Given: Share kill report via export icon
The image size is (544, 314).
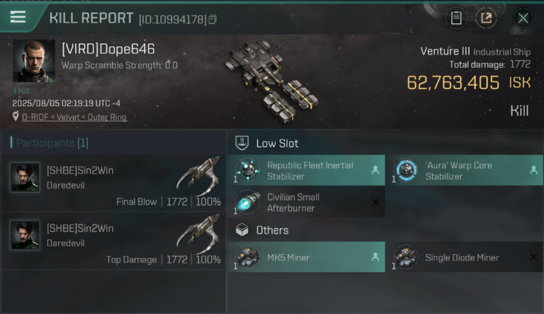Looking at the screenshot, I should 486,18.
